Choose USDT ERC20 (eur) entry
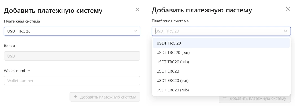This screenshot has height=108, width=295. pos(221,81)
